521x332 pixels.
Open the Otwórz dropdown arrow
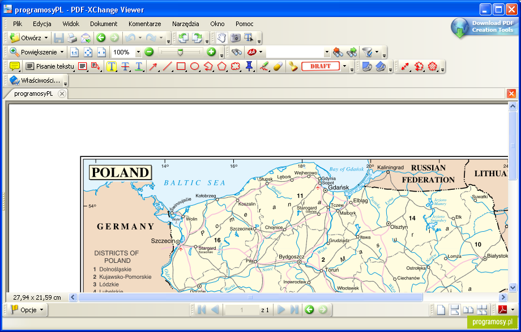[46, 38]
